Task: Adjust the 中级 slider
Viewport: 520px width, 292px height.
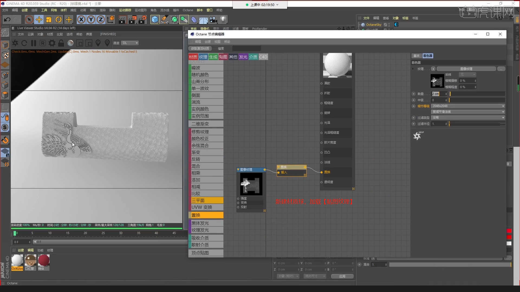Action: click(x=477, y=100)
